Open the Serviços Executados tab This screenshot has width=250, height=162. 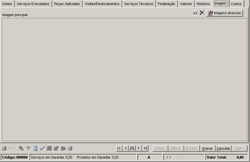(33, 4)
